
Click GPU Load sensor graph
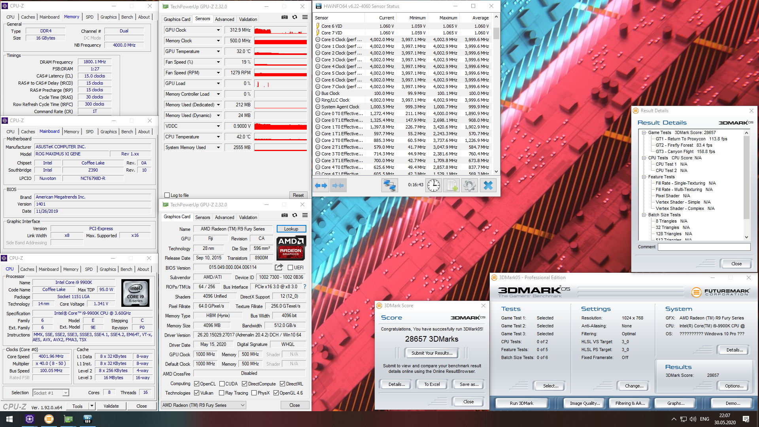click(281, 83)
